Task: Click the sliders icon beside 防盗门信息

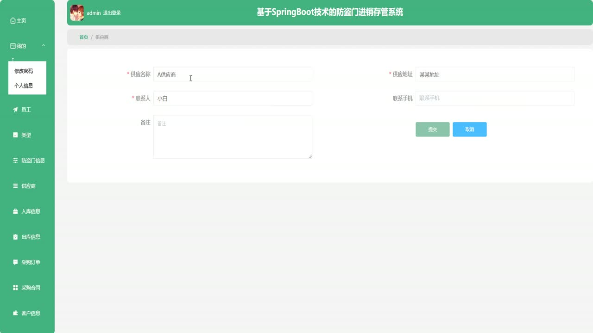Action: pyautogui.click(x=15, y=160)
